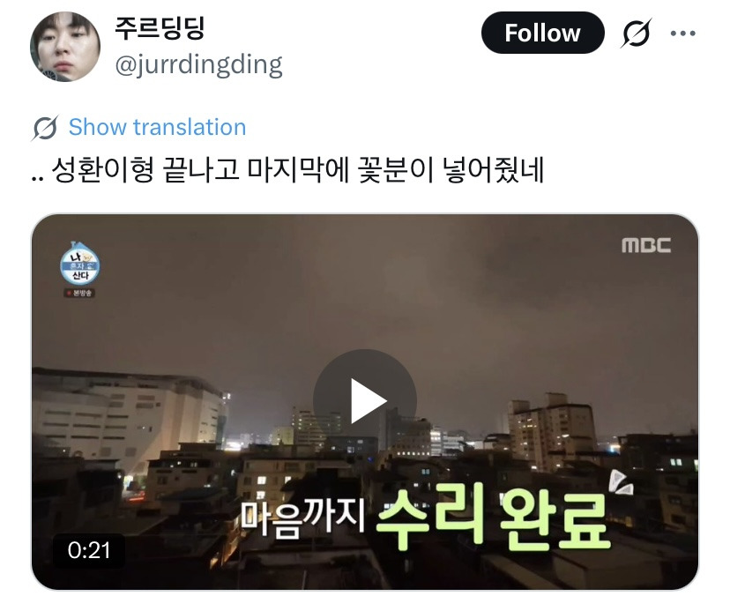This screenshot has width=730, height=611.
Task: Click the MBC logo in the video
Action: click(x=646, y=245)
